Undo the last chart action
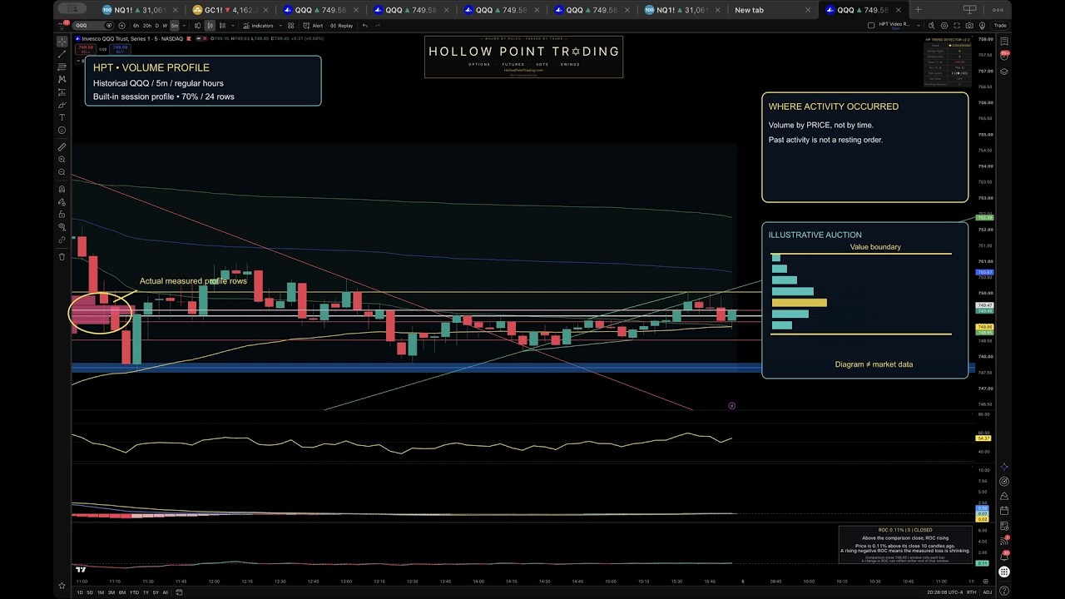This screenshot has width=1065, height=599. (364, 26)
